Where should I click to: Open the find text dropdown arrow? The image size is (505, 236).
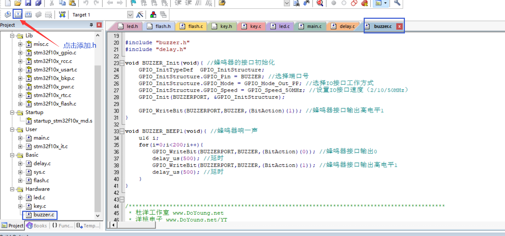pos(287,3)
